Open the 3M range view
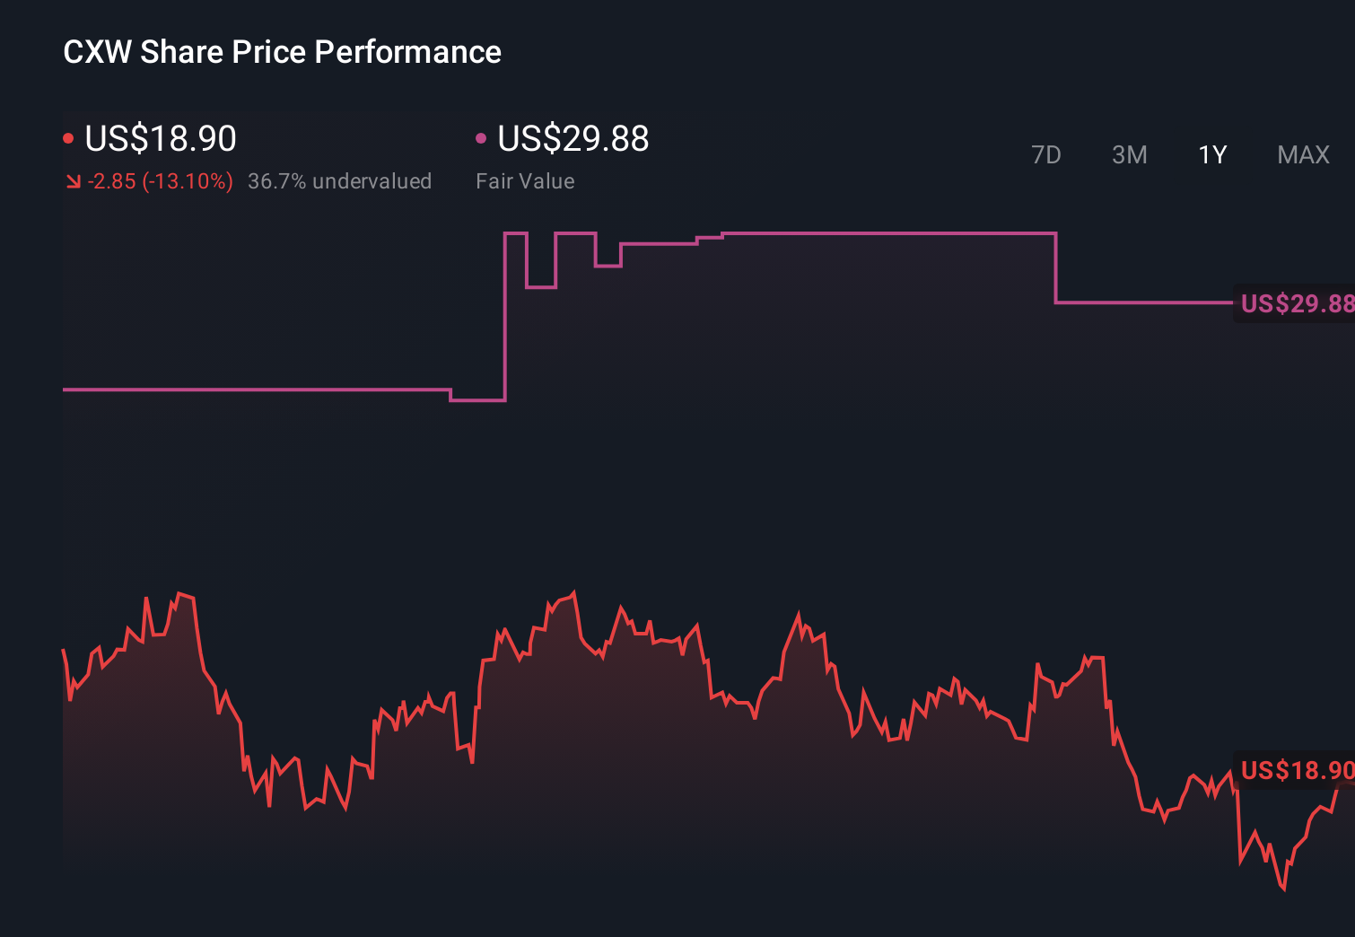 (1129, 154)
